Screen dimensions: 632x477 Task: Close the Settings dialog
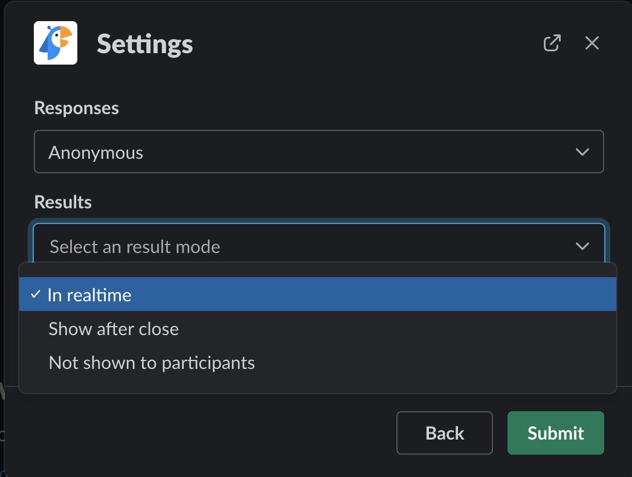pos(592,43)
